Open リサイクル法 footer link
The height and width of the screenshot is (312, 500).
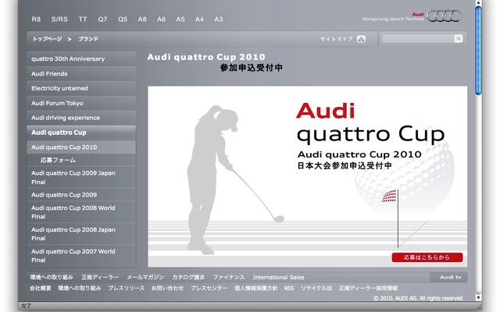(x=316, y=288)
